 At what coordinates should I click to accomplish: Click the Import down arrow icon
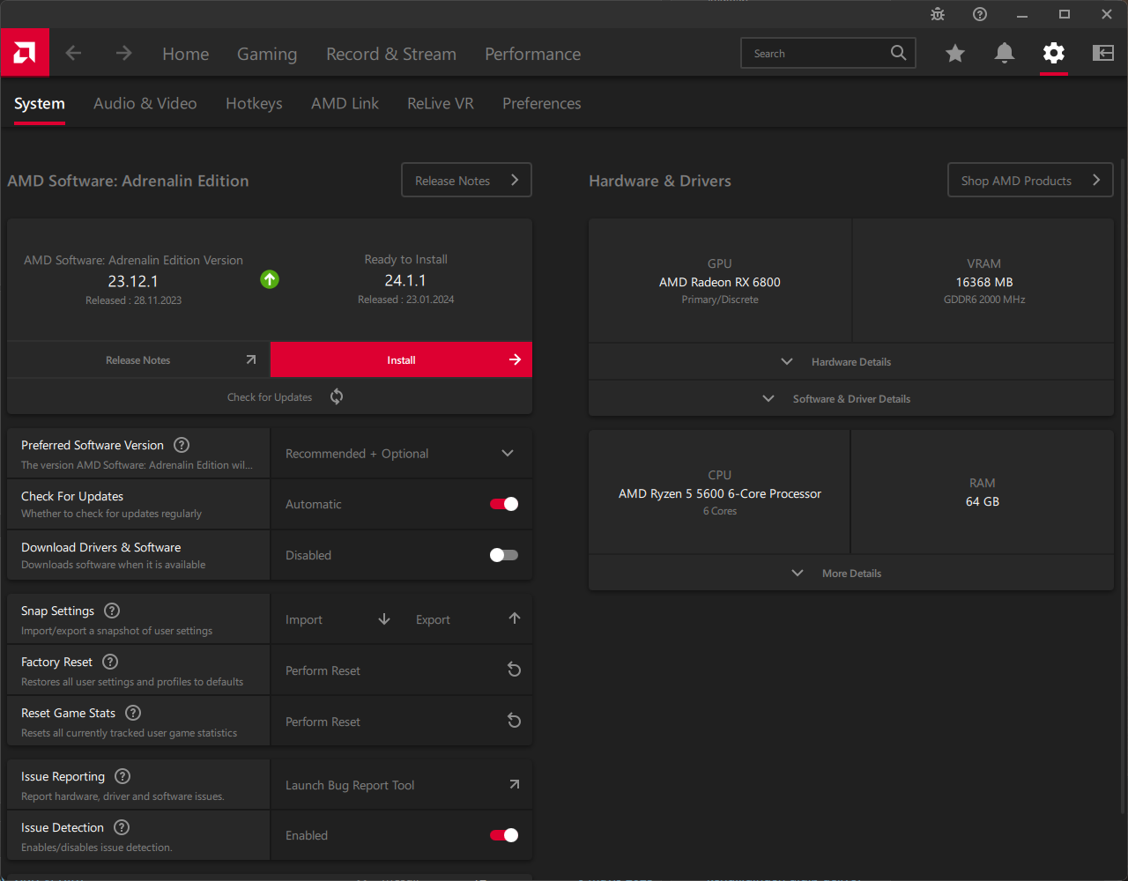coord(384,619)
